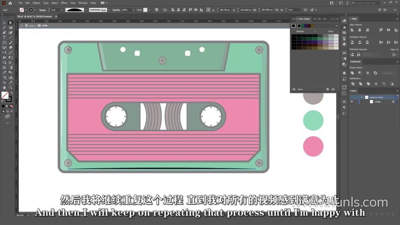Open the Object menu
This screenshot has height=225, width=400.
[x=36, y=3]
